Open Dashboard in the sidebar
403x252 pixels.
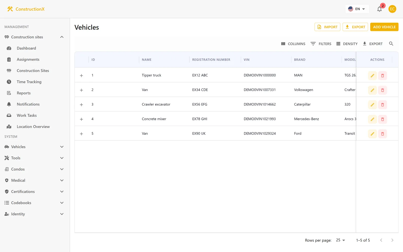(35, 48)
